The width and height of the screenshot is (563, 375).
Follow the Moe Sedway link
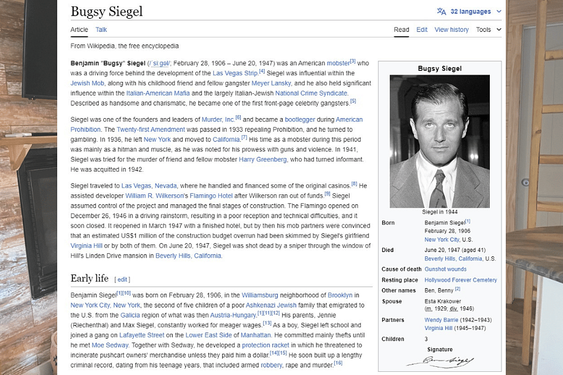click(110, 345)
